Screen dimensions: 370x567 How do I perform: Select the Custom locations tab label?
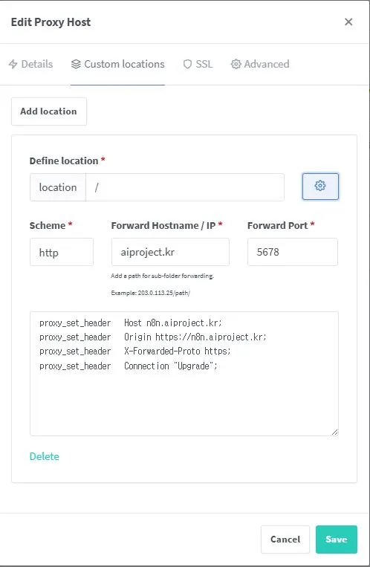pos(124,64)
